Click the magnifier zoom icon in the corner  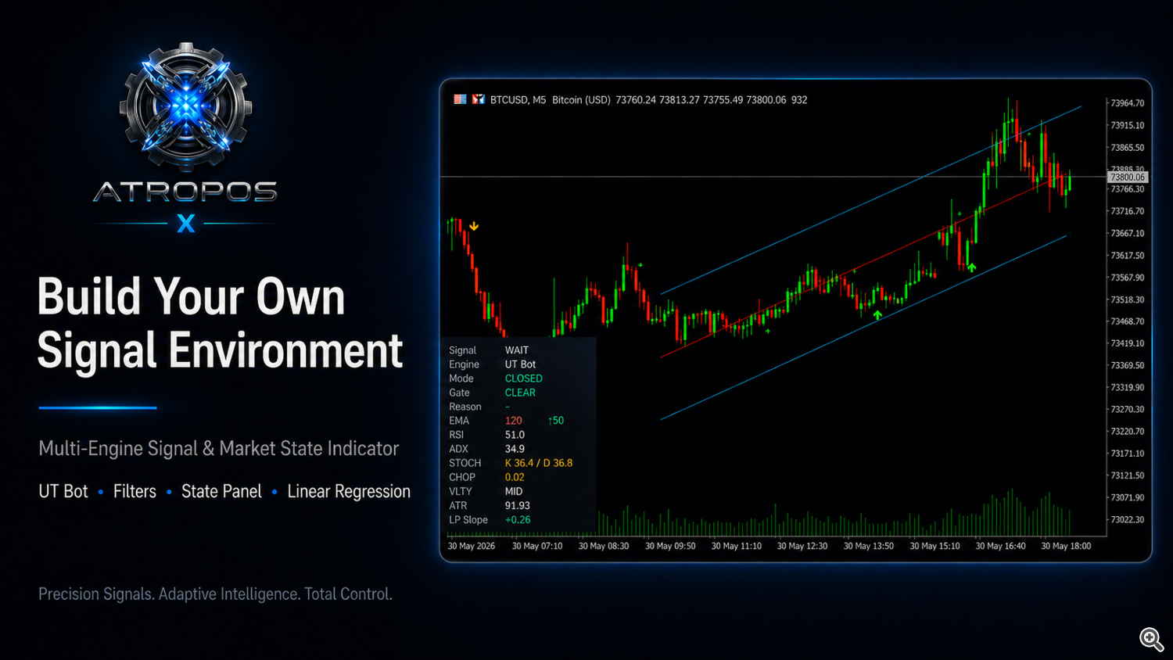1151,639
